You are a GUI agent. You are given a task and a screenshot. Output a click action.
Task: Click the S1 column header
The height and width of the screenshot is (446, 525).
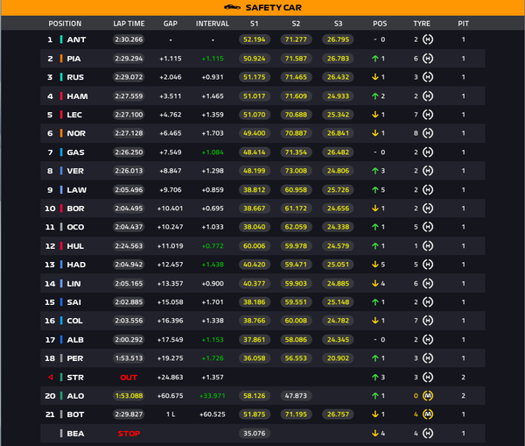click(x=254, y=24)
